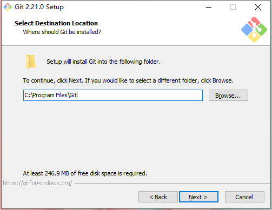Click the To continue, click Next instruction text
This screenshot has width=272, height=210.
[x=128, y=80]
